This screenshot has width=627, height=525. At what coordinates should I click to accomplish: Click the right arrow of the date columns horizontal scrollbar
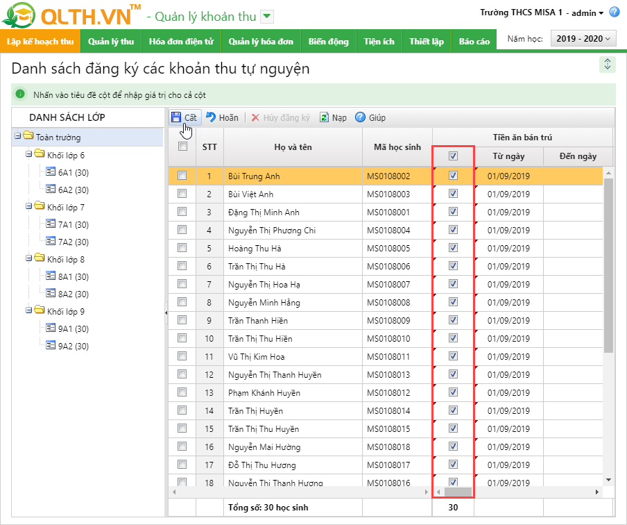(x=597, y=492)
